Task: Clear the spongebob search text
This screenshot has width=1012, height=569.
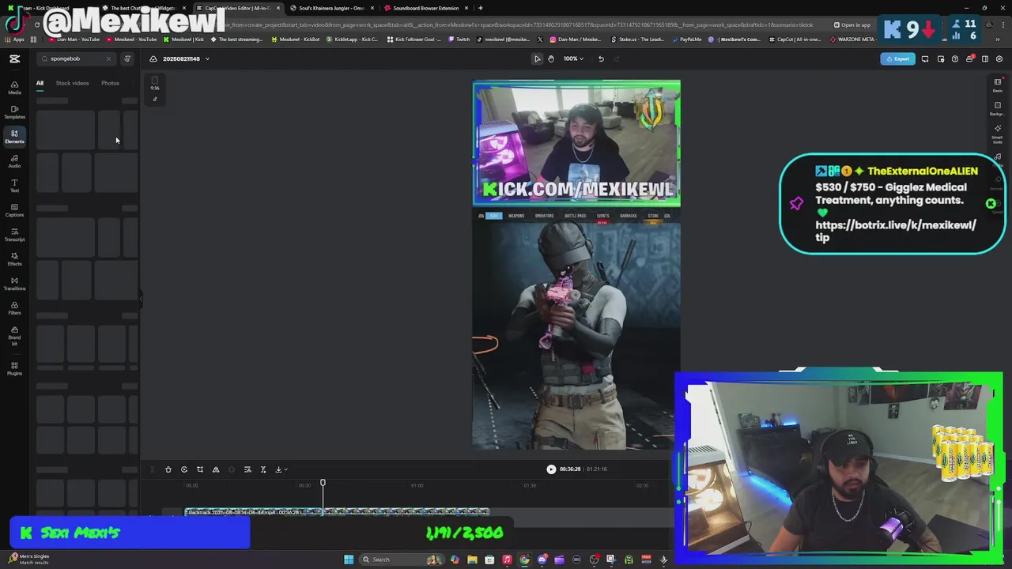Action: [x=108, y=58]
